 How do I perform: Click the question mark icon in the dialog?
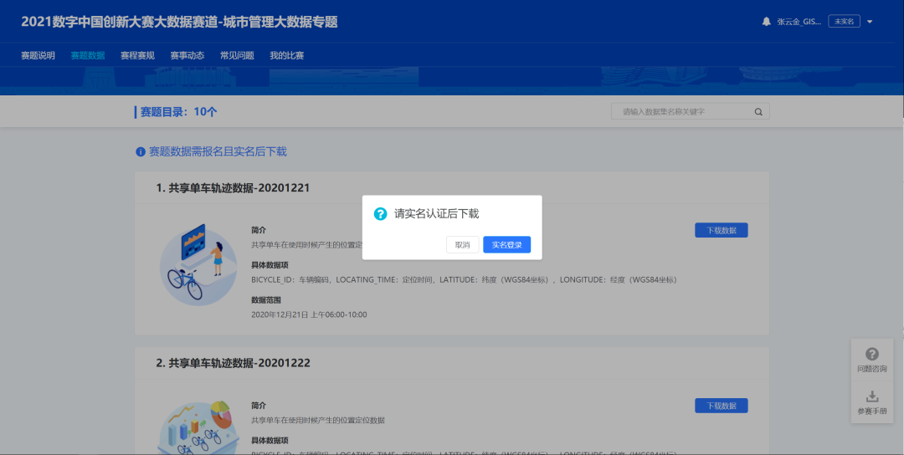pyautogui.click(x=380, y=213)
